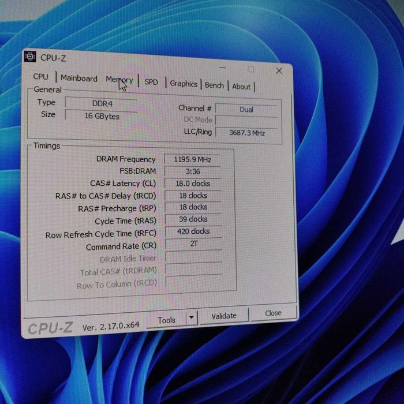Open the SPD tab
Image resolution: width=404 pixels, height=404 pixels.
[151, 82]
